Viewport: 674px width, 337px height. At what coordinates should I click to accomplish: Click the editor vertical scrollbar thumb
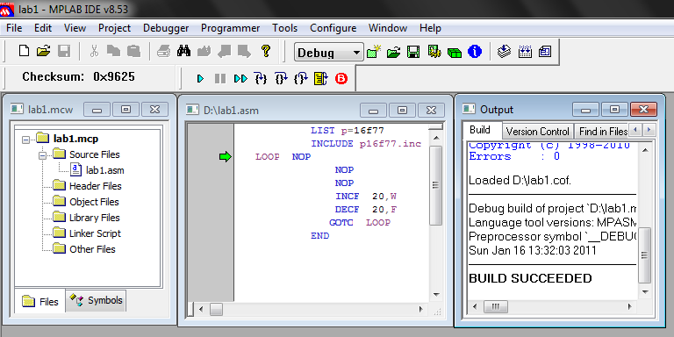click(435, 185)
